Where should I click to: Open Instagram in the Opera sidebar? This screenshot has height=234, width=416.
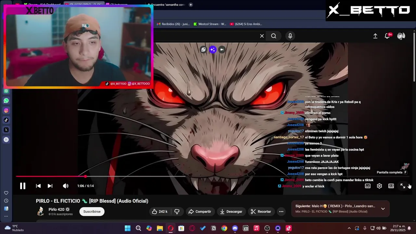click(6, 110)
